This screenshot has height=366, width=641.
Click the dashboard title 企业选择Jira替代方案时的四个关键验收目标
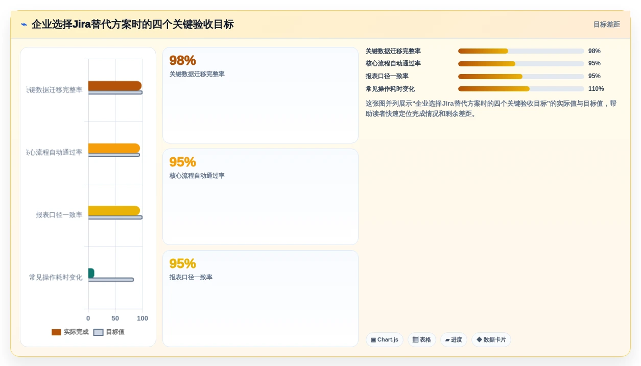pos(133,25)
